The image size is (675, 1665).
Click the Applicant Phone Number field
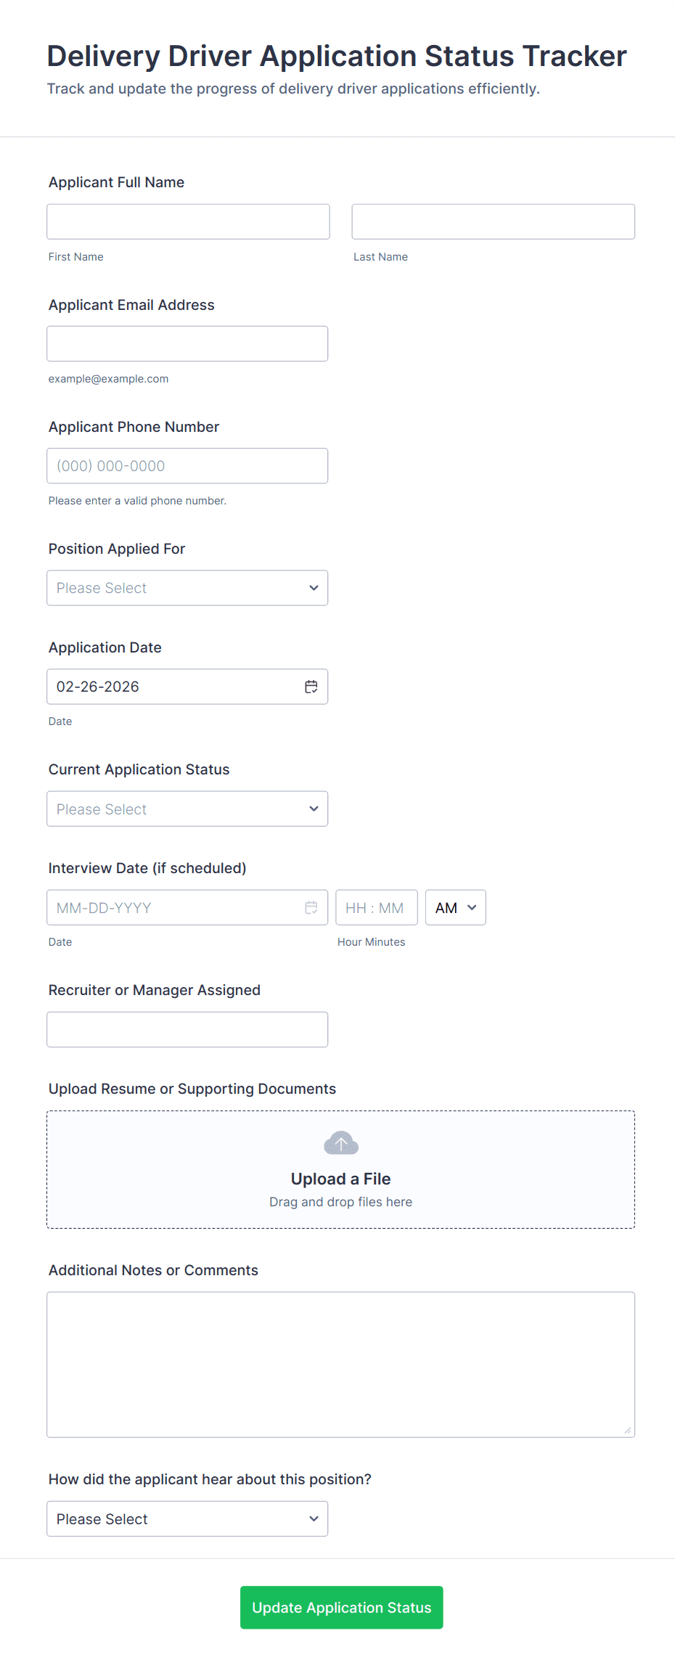(187, 466)
